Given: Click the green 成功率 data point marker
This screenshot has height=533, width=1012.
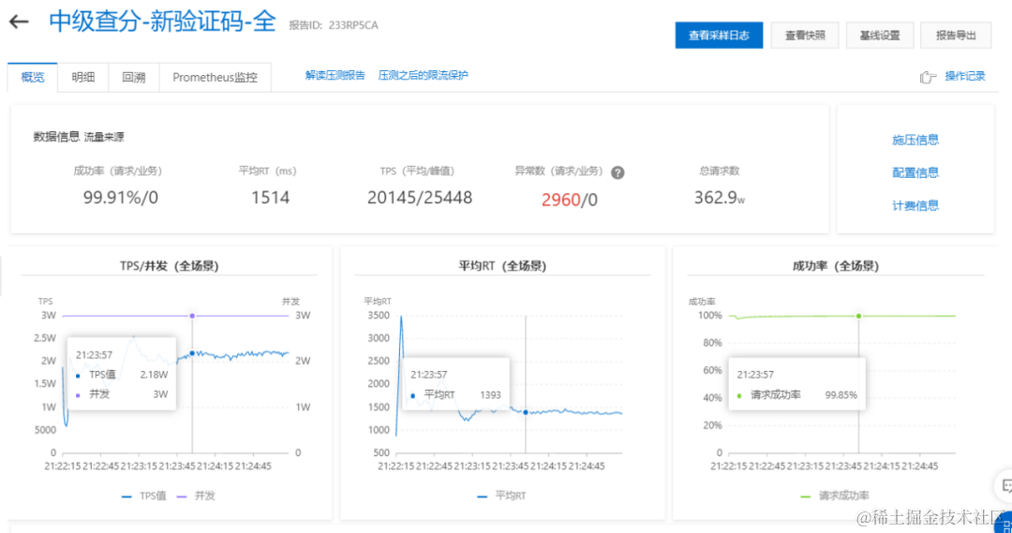Looking at the screenshot, I should tap(858, 317).
